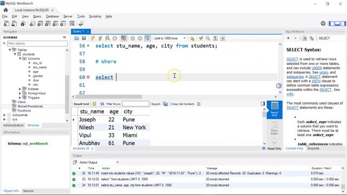The height and width of the screenshot is (195, 347).
Task: Open the Inspector icon in main toolbar
Action: pos(23,23)
